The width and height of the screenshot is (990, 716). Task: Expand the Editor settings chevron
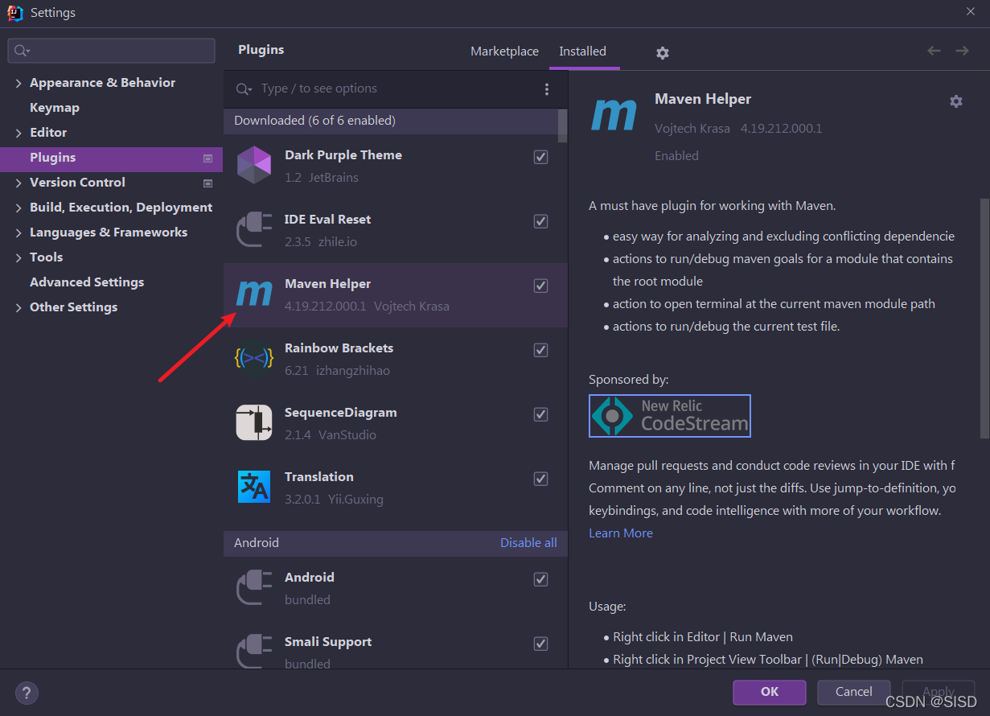pyautogui.click(x=18, y=134)
